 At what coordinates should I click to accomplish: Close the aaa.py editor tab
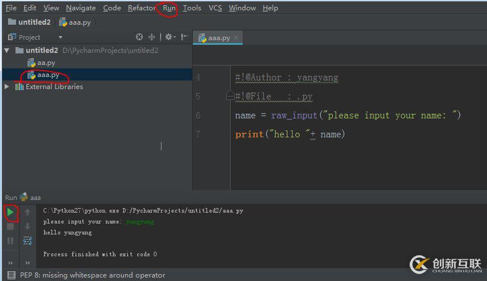coord(236,38)
